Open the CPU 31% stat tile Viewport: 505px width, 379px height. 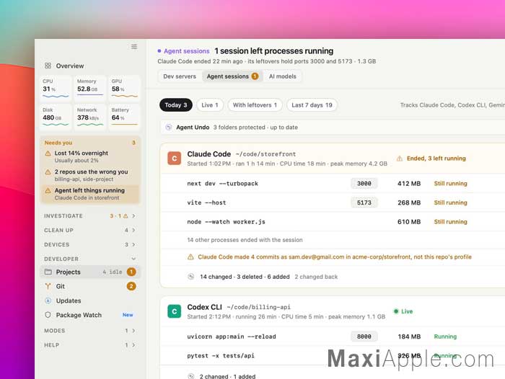(56, 87)
